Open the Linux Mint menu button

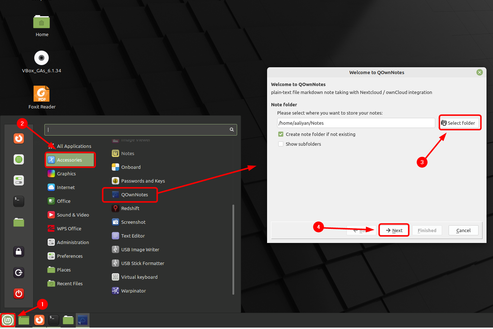(8, 320)
